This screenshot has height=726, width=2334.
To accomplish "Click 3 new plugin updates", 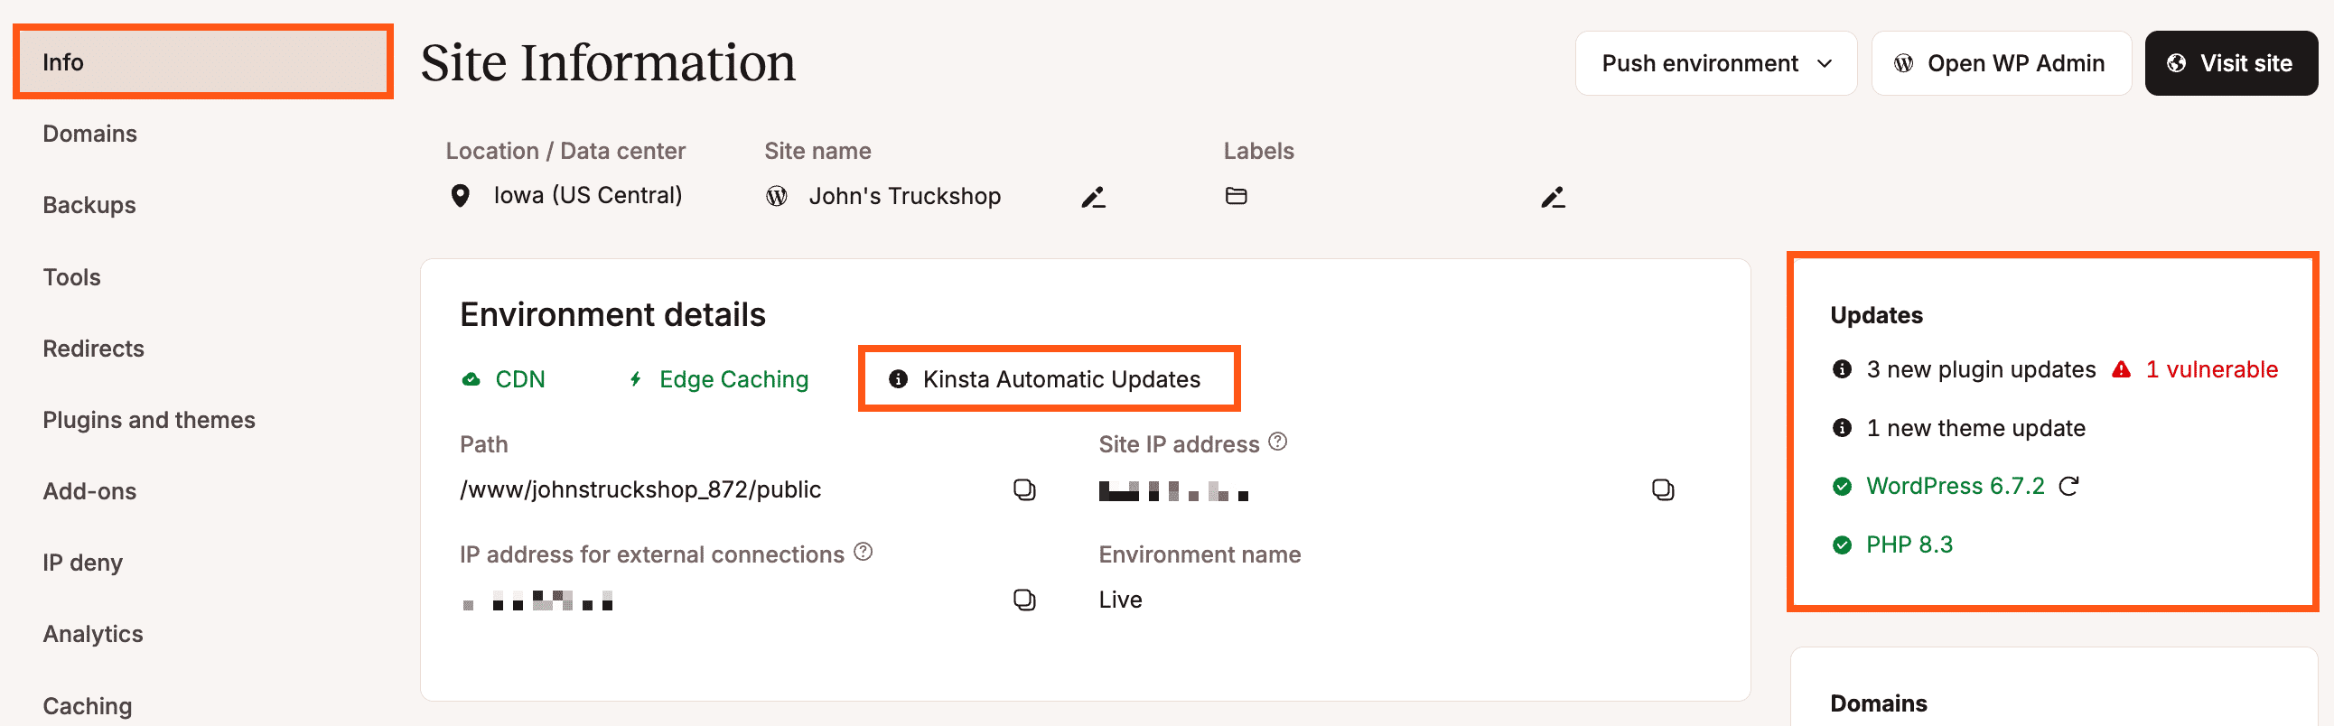I will (1981, 369).
